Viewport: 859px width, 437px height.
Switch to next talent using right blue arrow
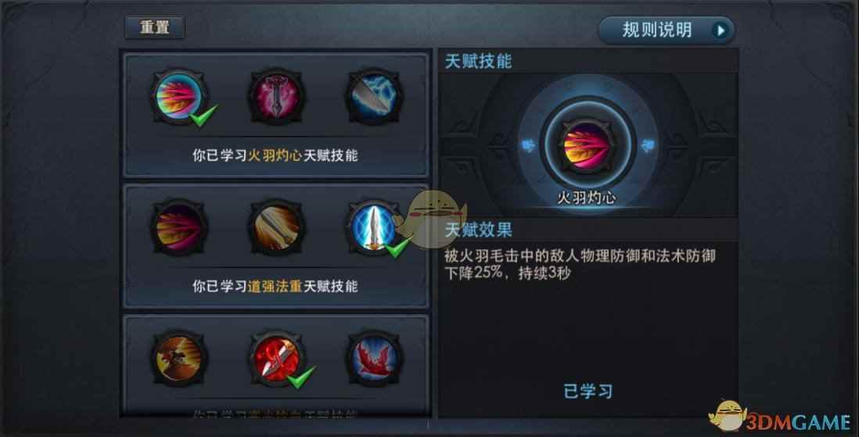648,145
